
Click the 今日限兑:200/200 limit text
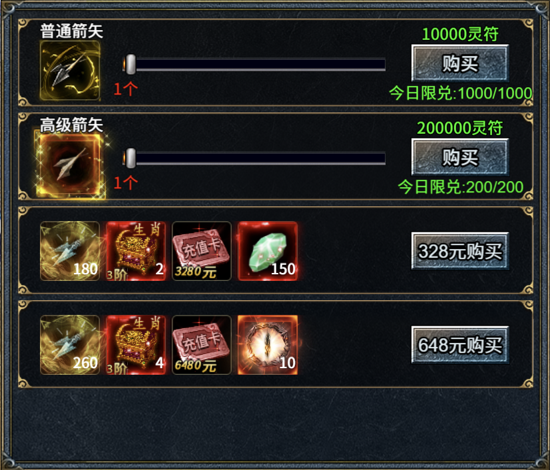click(x=461, y=187)
